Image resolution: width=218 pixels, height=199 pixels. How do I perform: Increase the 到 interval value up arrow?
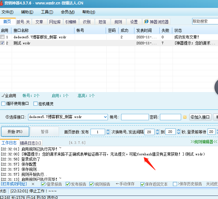pos(179,130)
